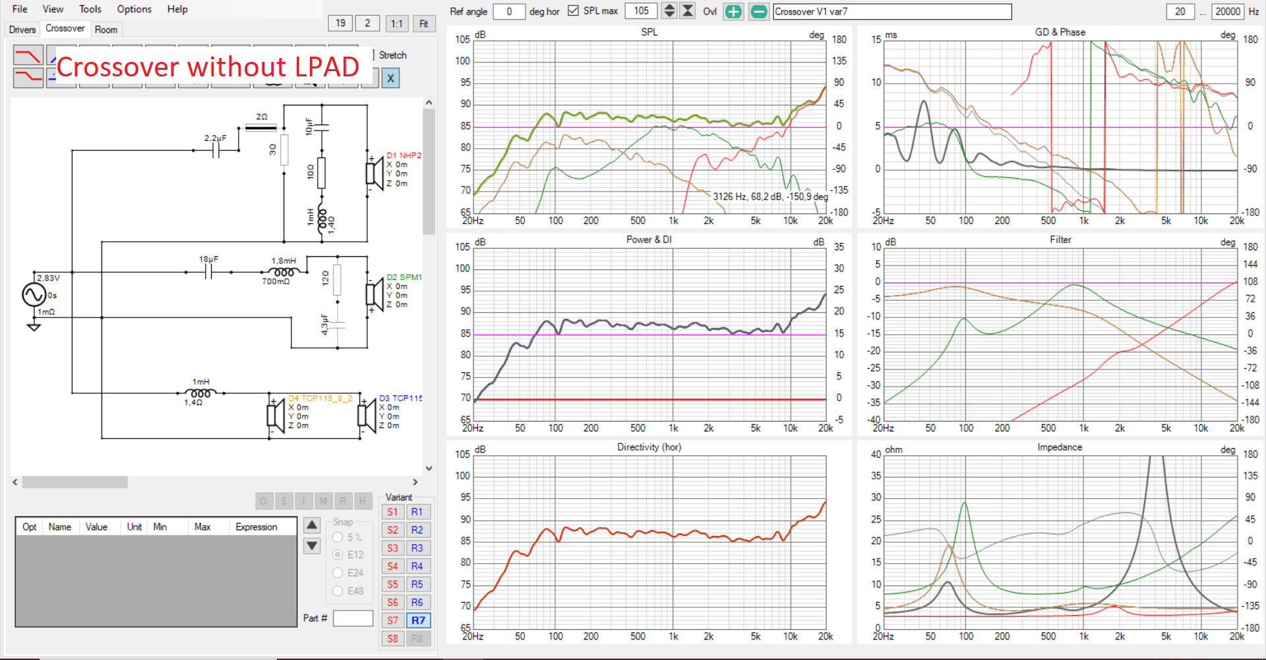Click the 20 Hz lower frequency field
This screenshot has height=660, width=1266.
[x=1180, y=11]
